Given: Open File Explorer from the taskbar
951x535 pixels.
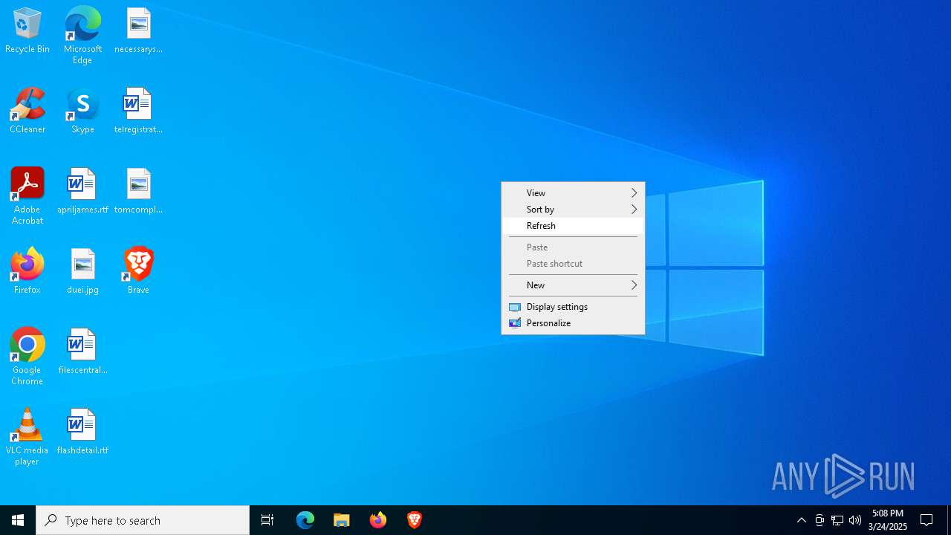Looking at the screenshot, I should pos(342,520).
